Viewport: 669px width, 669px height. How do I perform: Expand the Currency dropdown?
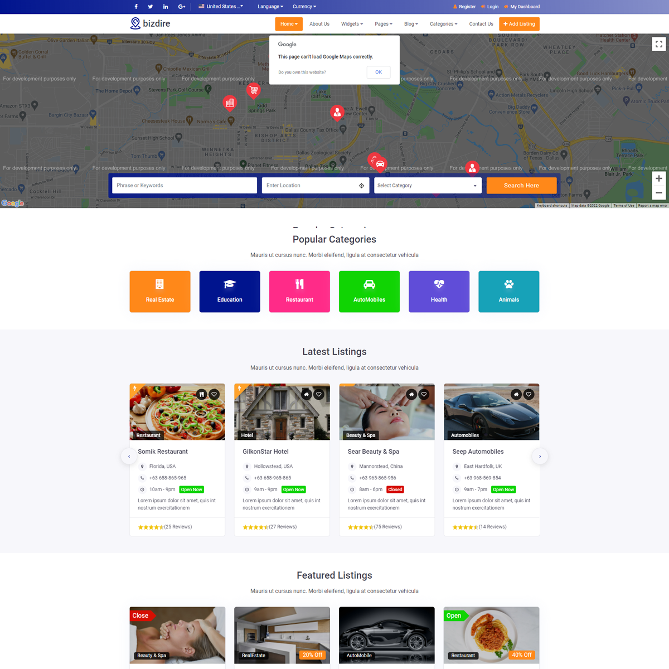(304, 6)
